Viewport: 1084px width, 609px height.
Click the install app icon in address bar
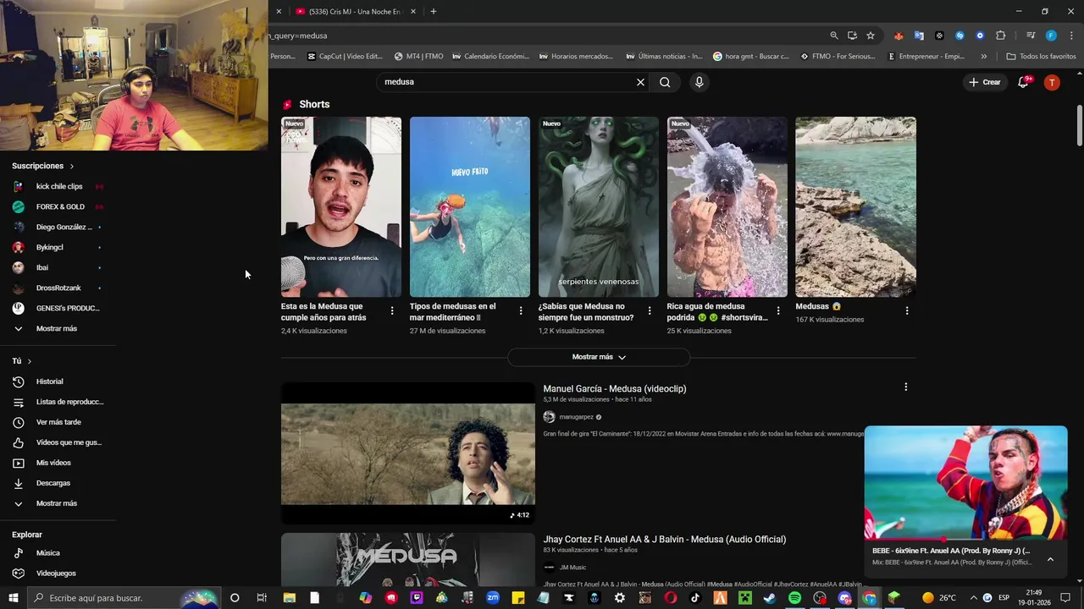tap(852, 36)
